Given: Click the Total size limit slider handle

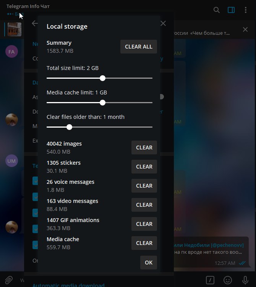Looking at the screenshot, I should point(103,78).
